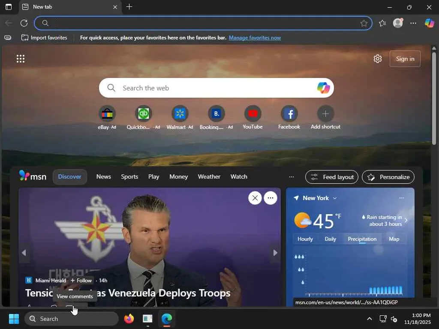Open Copilot sidebar icon in toolbar

coord(429,23)
